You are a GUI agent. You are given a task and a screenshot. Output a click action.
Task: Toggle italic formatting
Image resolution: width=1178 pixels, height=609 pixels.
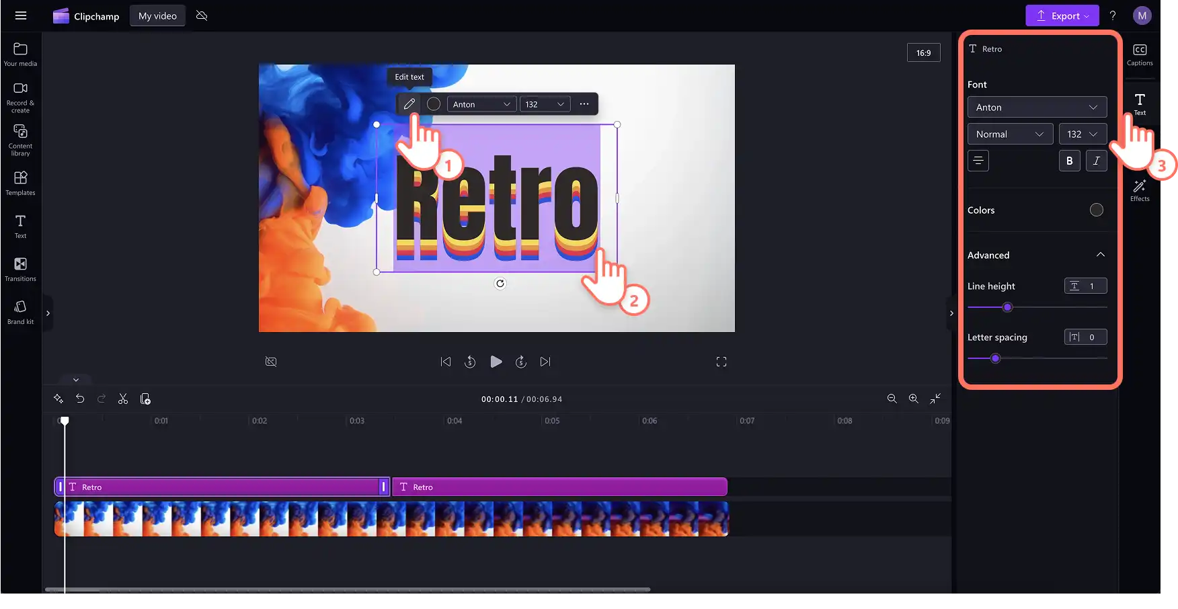click(x=1097, y=161)
